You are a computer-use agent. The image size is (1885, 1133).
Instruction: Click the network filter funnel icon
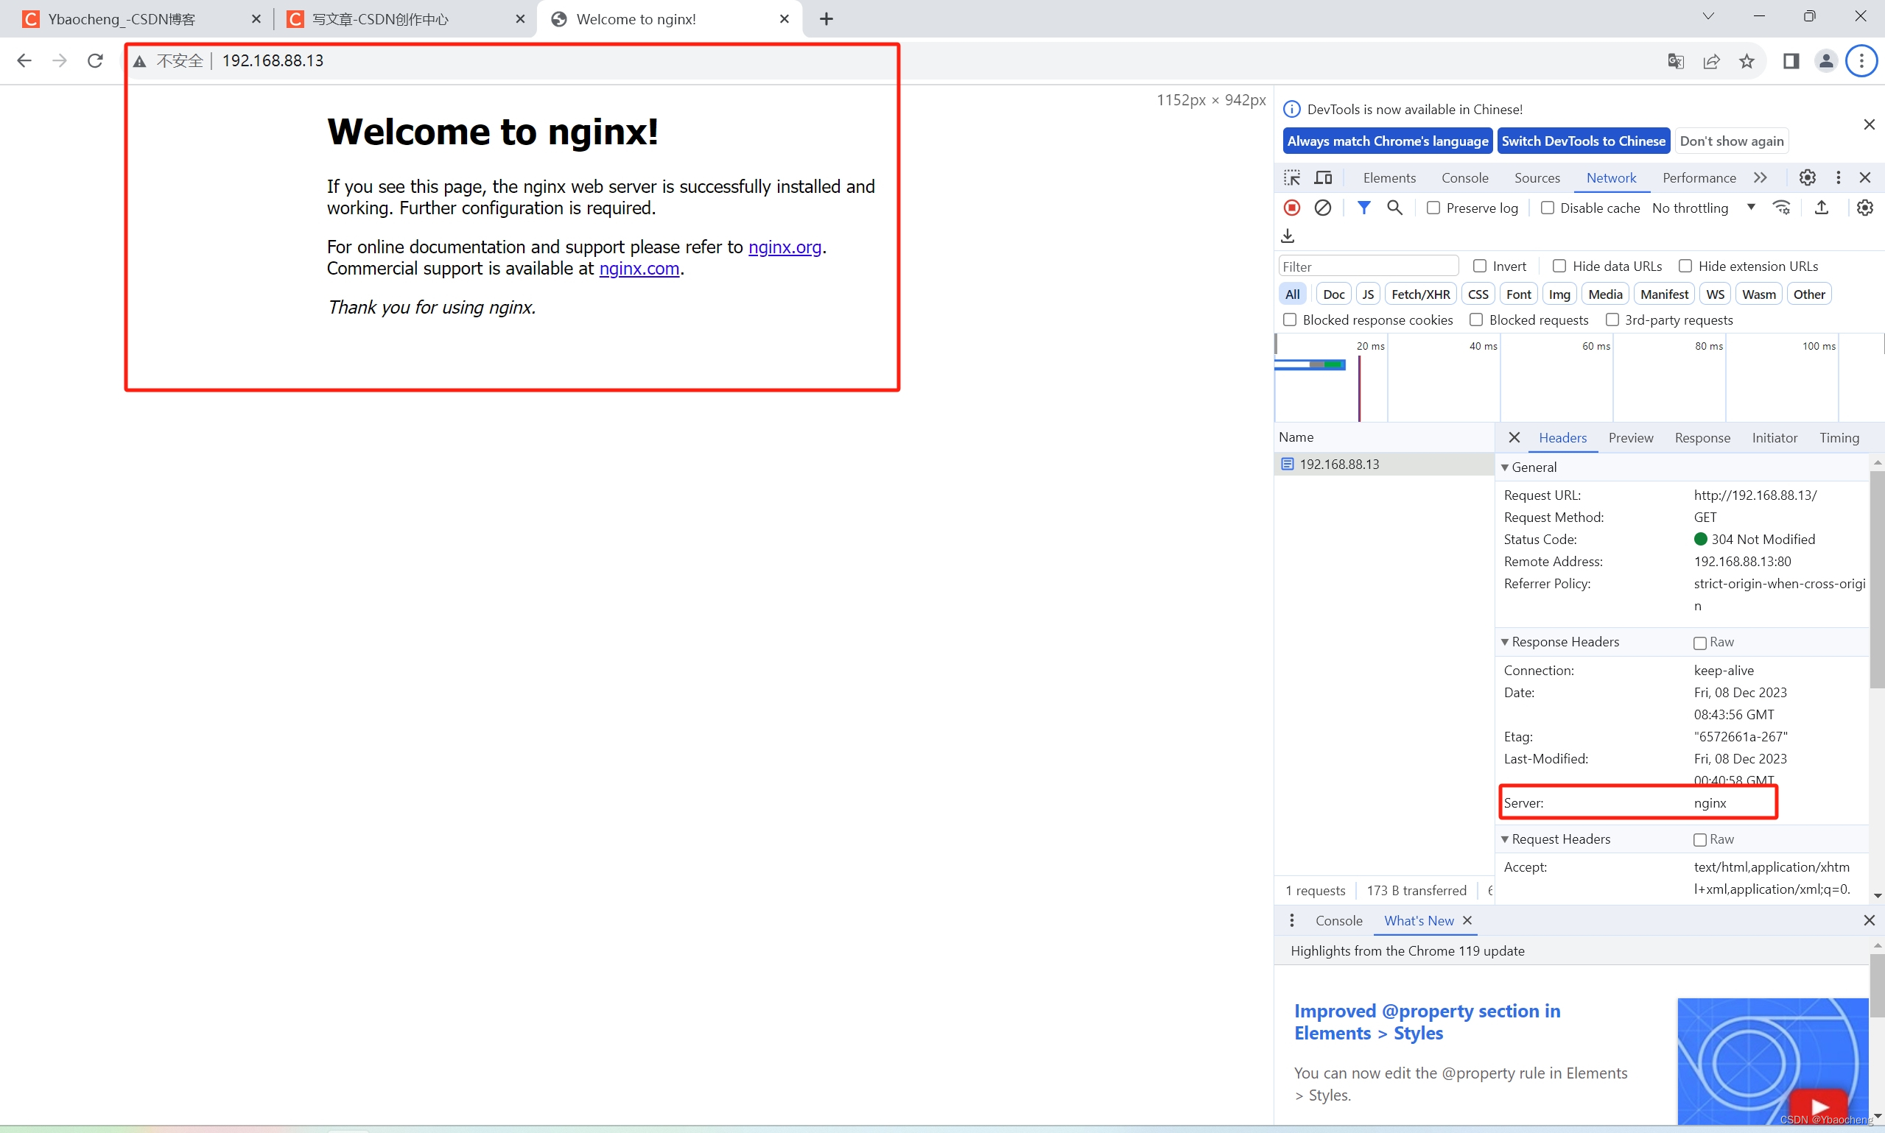pos(1363,208)
